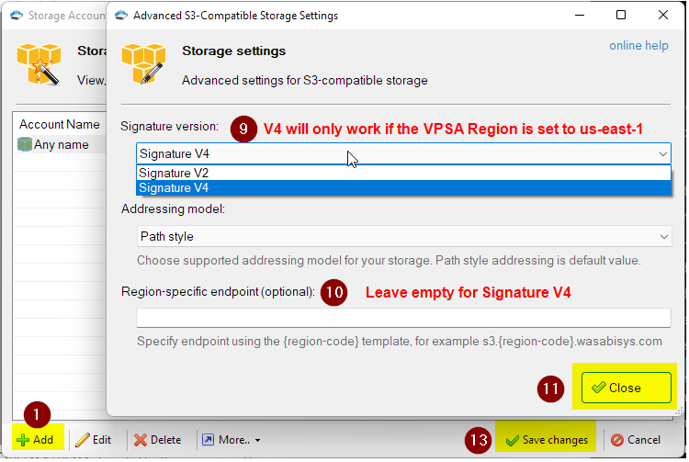
Task: Click the storage accounts cubes-with-wand icon
Action: pos(39,64)
